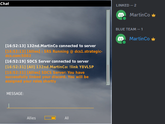
Task: Click the chat scrollbar thumb
Action: [x=108, y=73]
